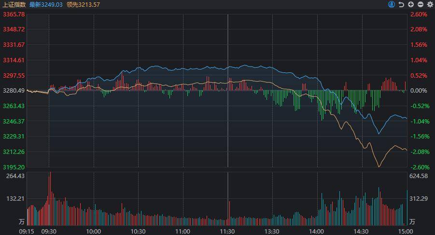Click the 264.43 volume axis label
This screenshot has height=235, width=435.
[15, 176]
